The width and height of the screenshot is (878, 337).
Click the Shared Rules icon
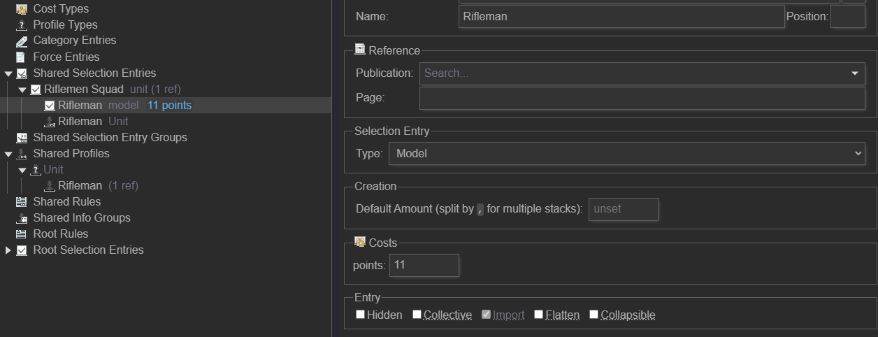21,202
